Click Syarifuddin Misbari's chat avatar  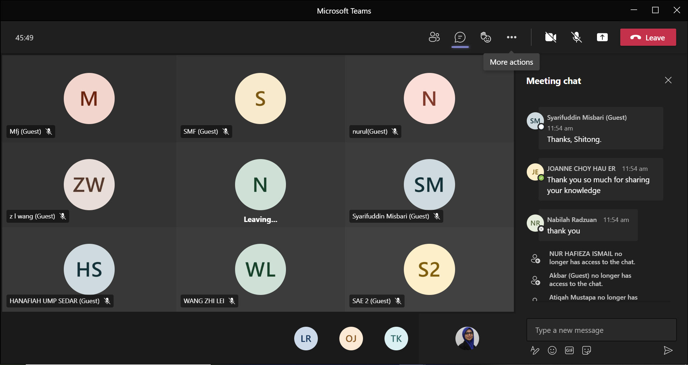click(535, 121)
